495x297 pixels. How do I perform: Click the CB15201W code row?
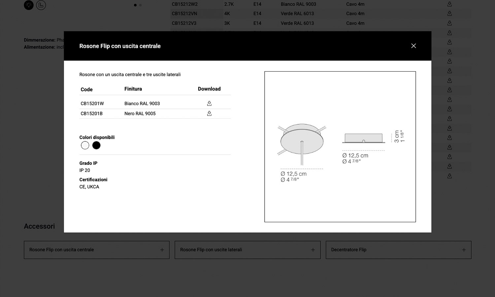[92, 104]
